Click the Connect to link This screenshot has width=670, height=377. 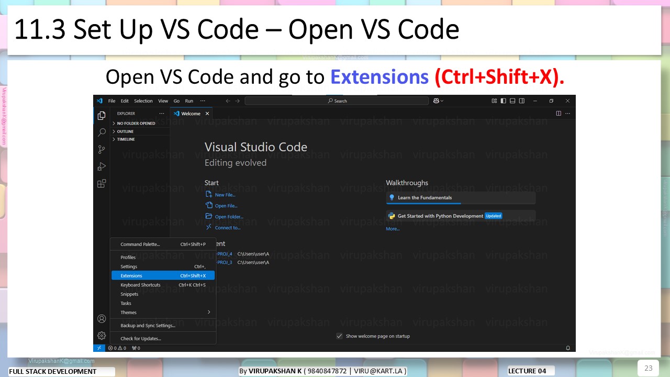[x=228, y=228]
